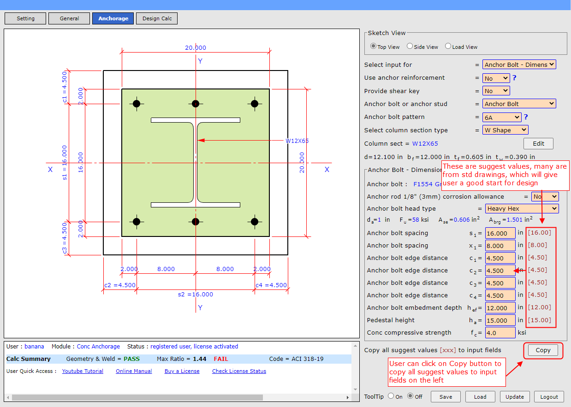
Task: Open the Youtube Tutorial link
Action: coord(83,371)
